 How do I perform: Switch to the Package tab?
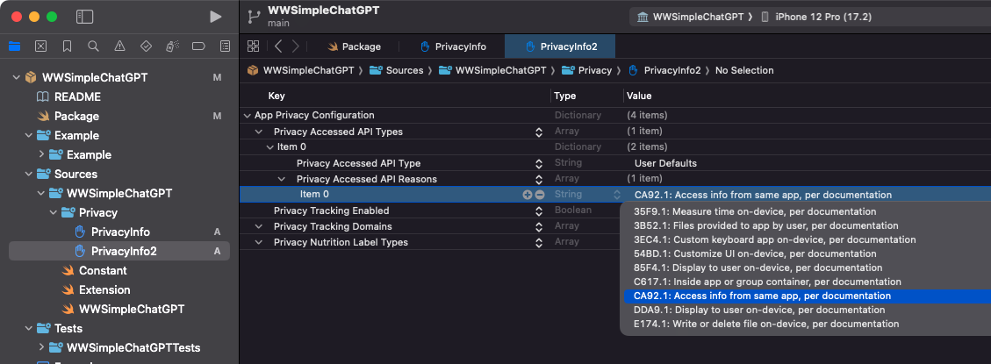click(355, 46)
